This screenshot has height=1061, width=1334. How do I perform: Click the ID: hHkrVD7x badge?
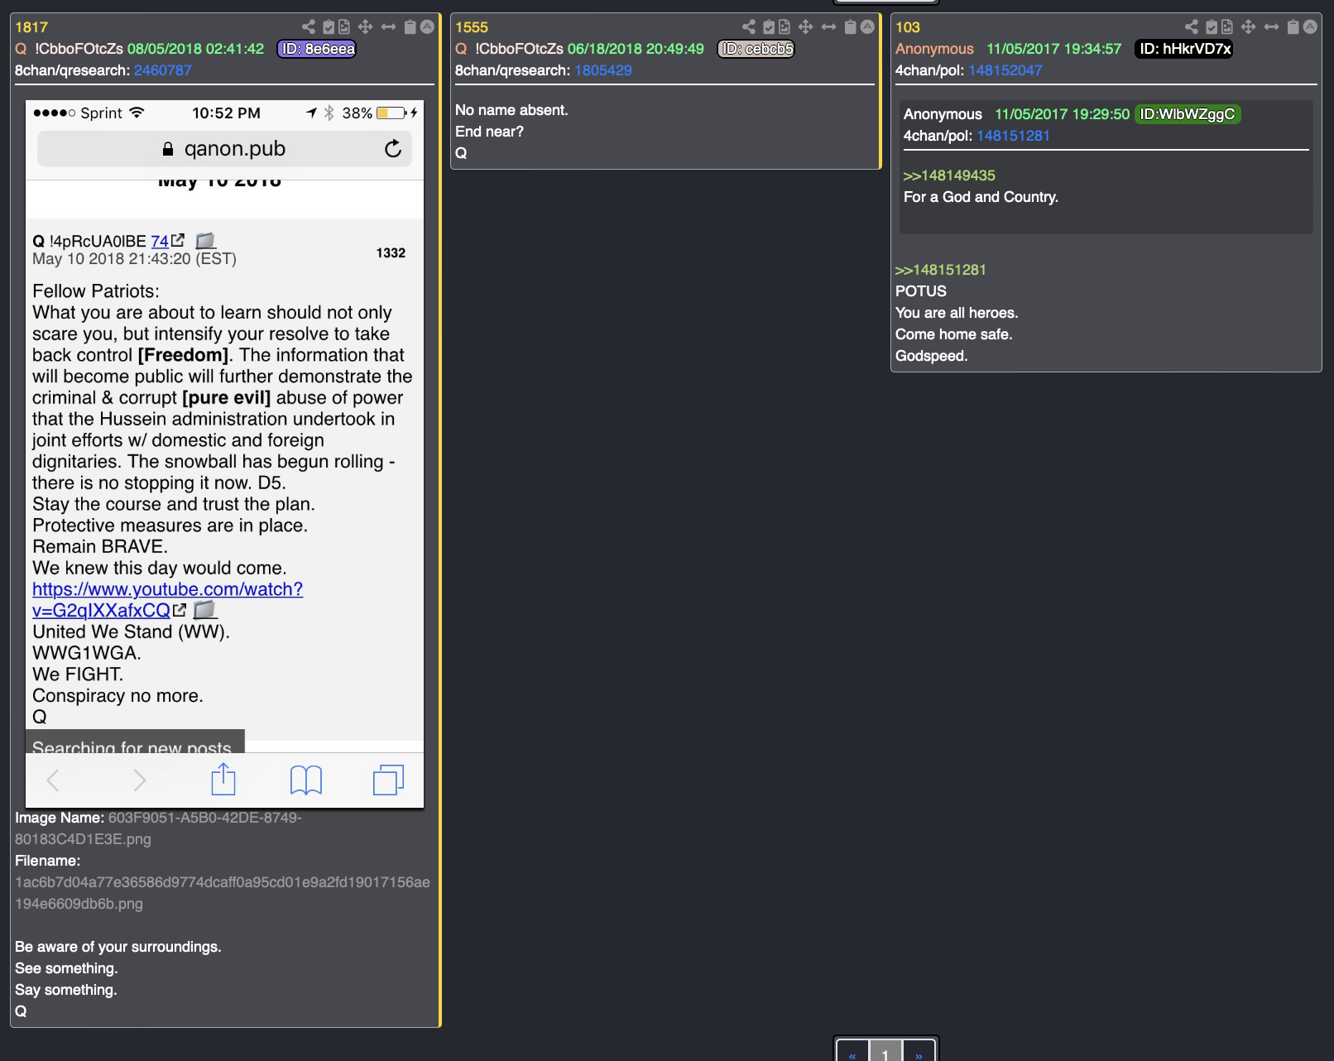click(x=1185, y=49)
